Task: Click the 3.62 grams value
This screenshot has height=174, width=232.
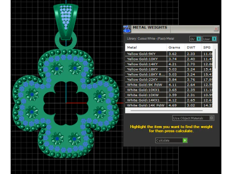Action: [173, 54]
